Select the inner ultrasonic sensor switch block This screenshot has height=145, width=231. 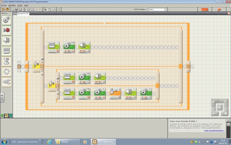[x=52, y=86]
